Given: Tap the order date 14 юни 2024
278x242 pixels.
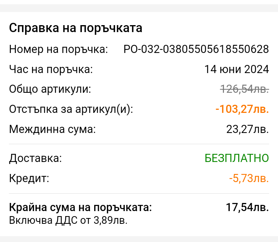Looking at the screenshot, I should [237, 69].
